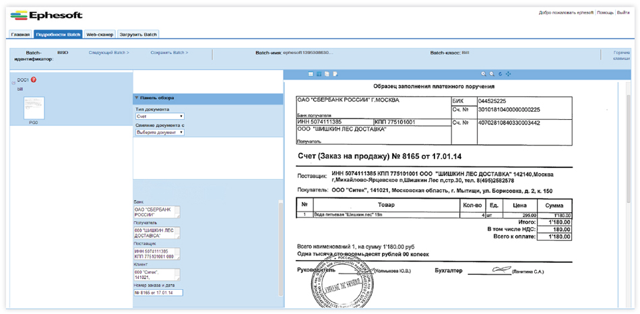This screenshot has width=640, height=314.
Task: Click the Поставщик field
Action: pos(157,253)
